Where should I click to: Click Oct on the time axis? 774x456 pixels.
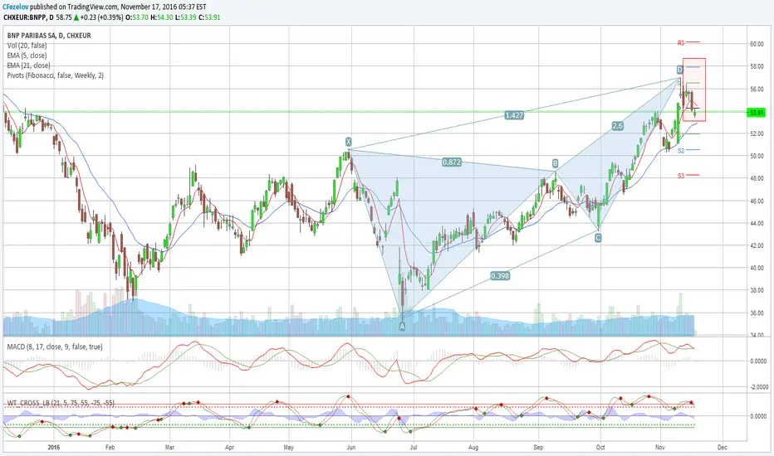tap(600, 448)
